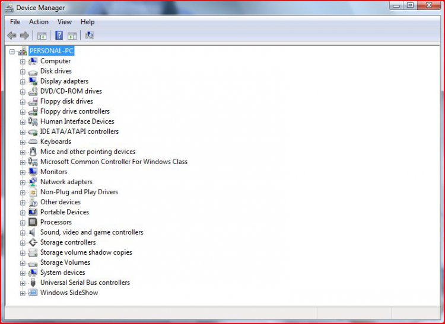This screenshot has width=445, height=324.
Task: Click the Windows SideShow icon
Action: click(x=33, y=293)
